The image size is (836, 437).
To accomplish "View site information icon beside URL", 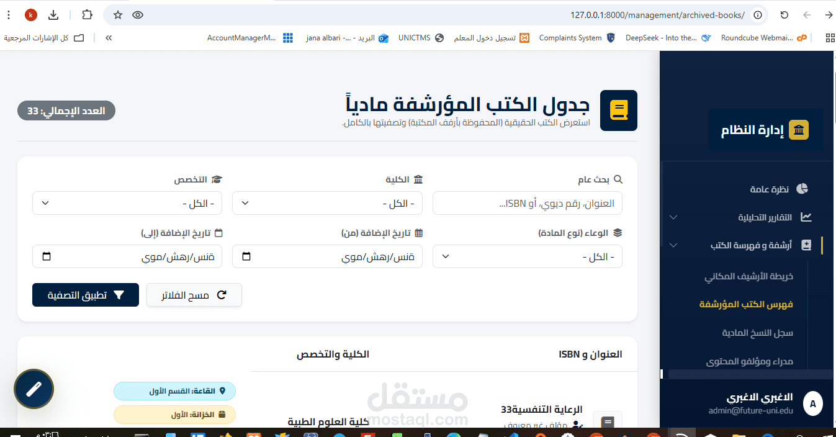I will point(757,15).
